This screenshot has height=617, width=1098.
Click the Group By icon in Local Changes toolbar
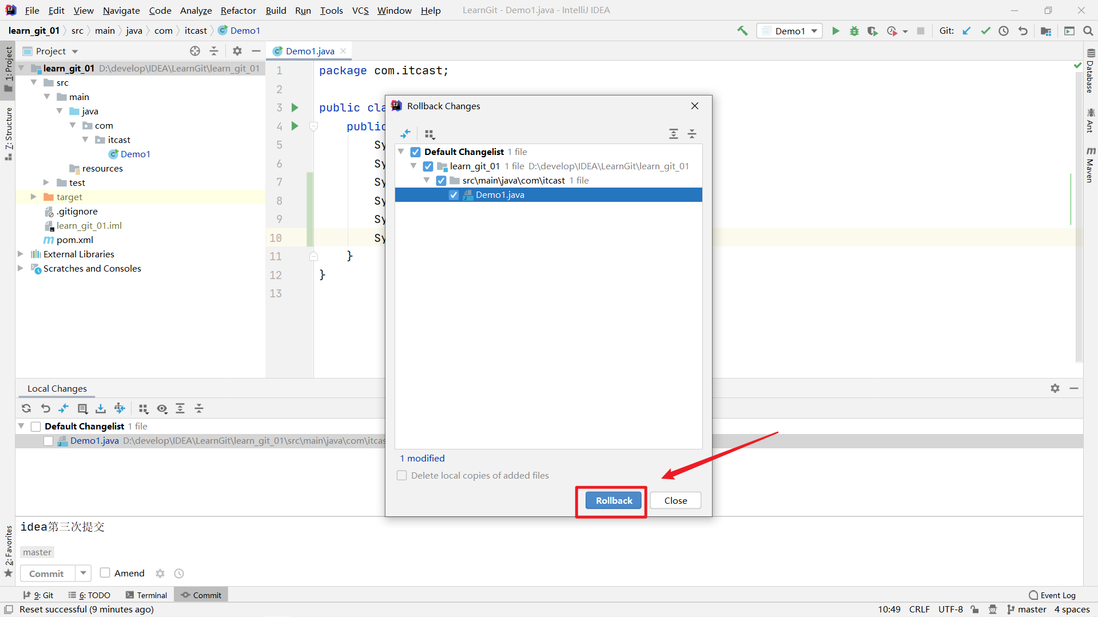144,408
